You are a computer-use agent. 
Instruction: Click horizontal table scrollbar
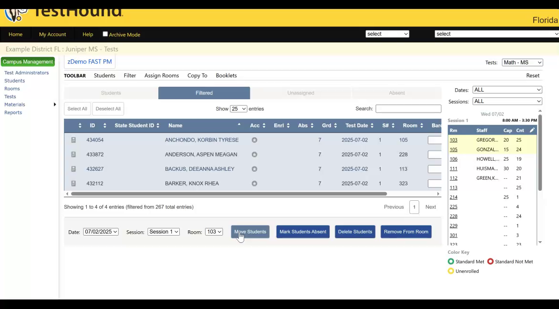[229, 194]
